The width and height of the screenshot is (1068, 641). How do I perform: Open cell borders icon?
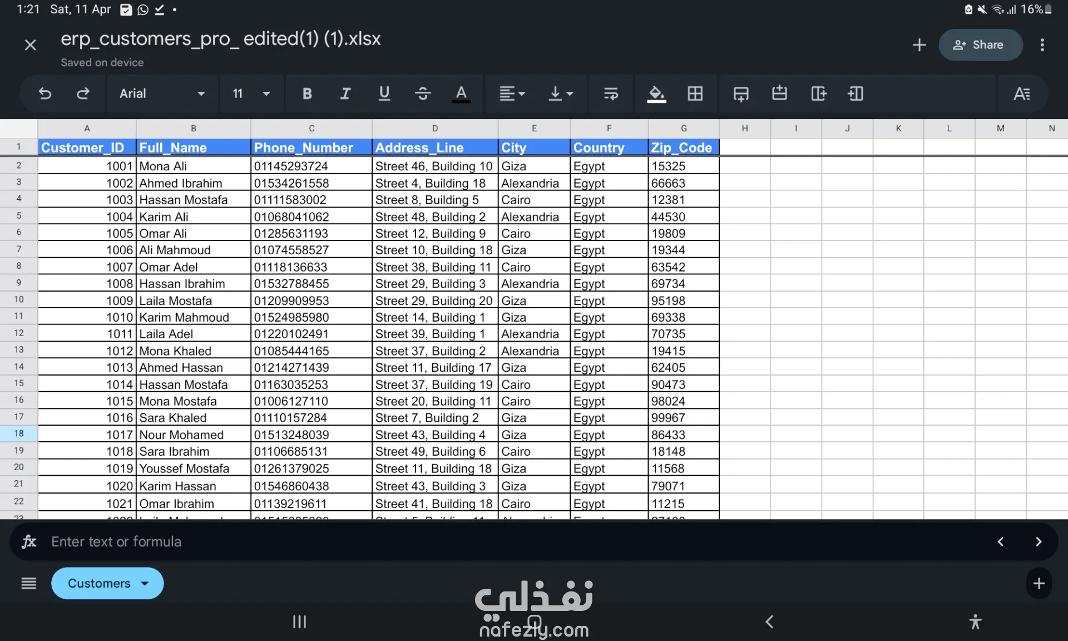695,93
